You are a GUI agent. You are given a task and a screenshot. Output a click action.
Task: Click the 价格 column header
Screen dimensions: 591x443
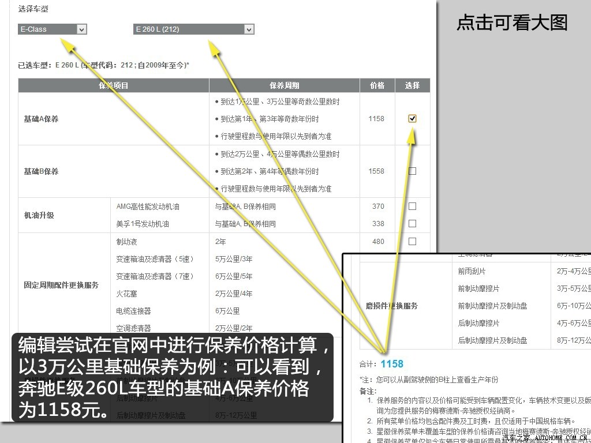tap(377, 85)
